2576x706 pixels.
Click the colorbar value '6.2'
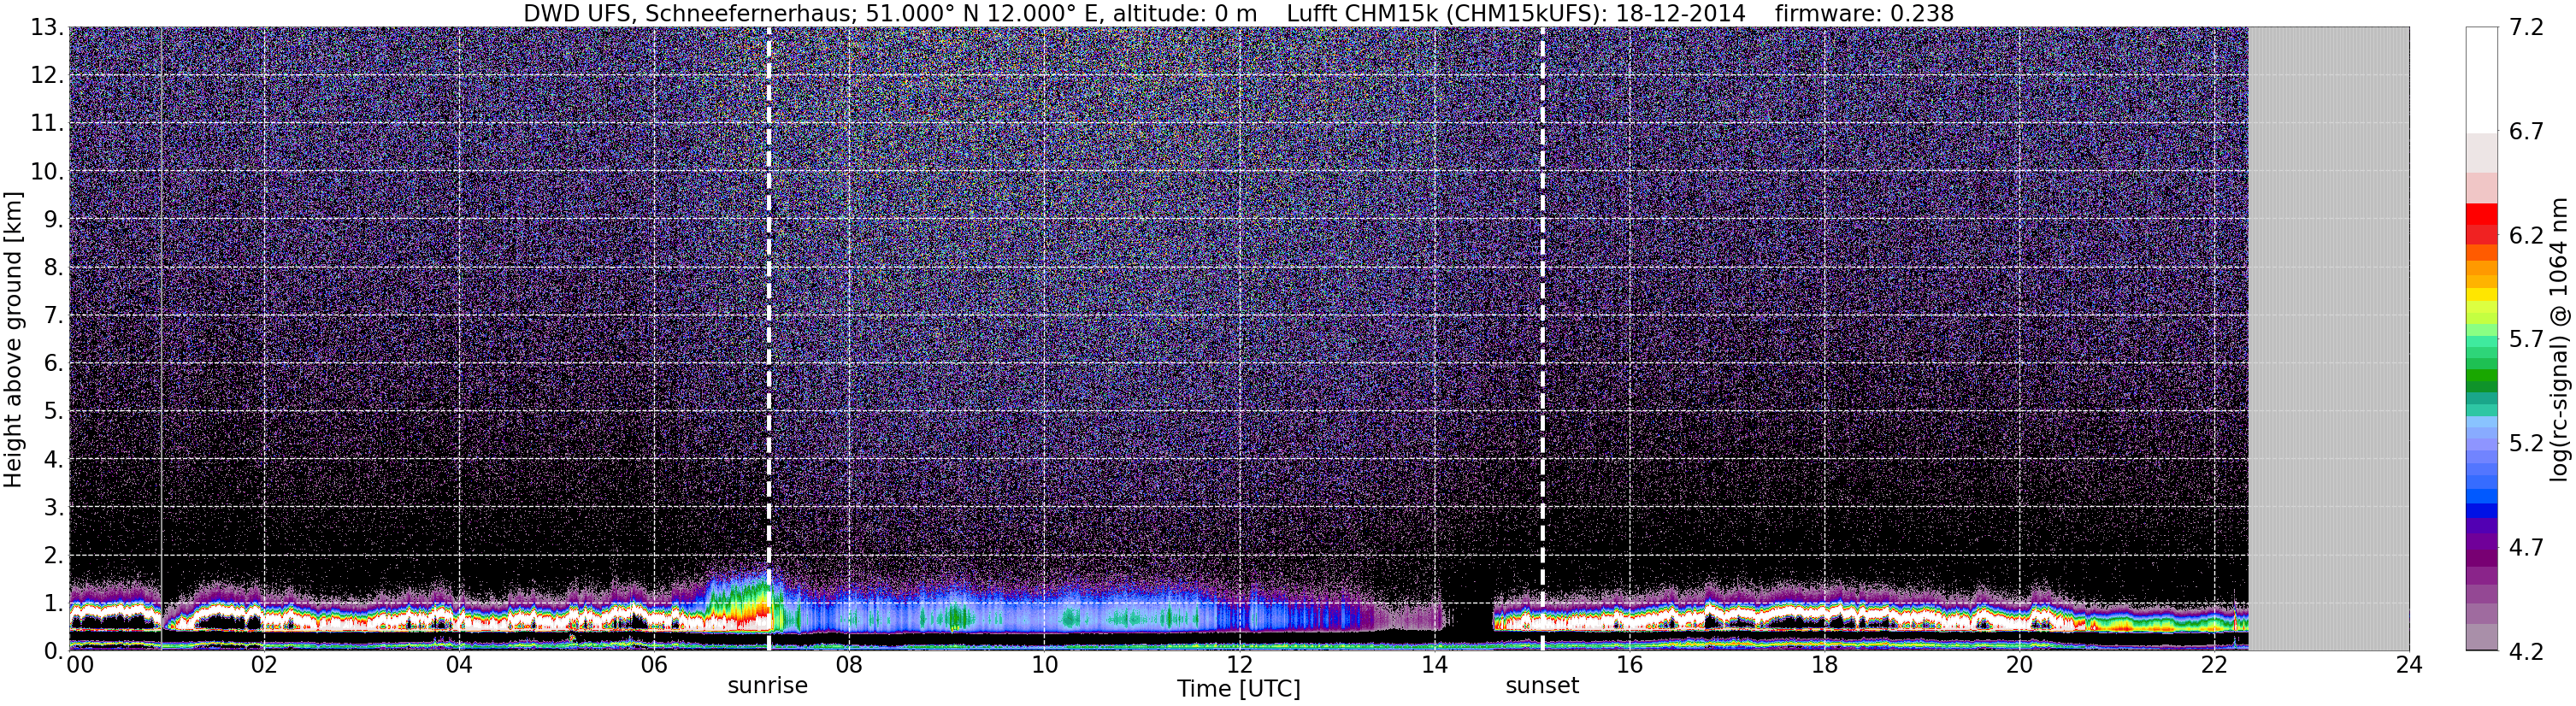click(x=2525, y=236)
